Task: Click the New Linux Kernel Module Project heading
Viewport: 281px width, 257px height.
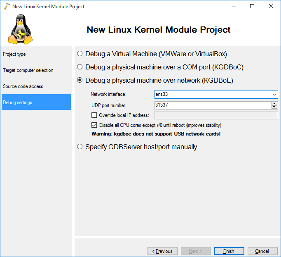Action: point(159,30)
